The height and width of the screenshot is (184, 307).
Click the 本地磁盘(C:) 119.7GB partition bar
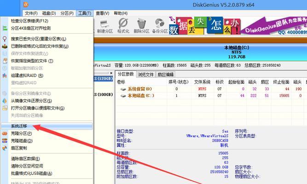[x=200, y=52]
